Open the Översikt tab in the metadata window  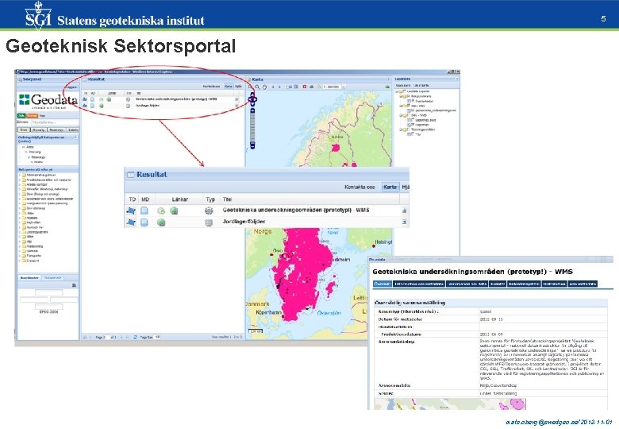point(383,284)
